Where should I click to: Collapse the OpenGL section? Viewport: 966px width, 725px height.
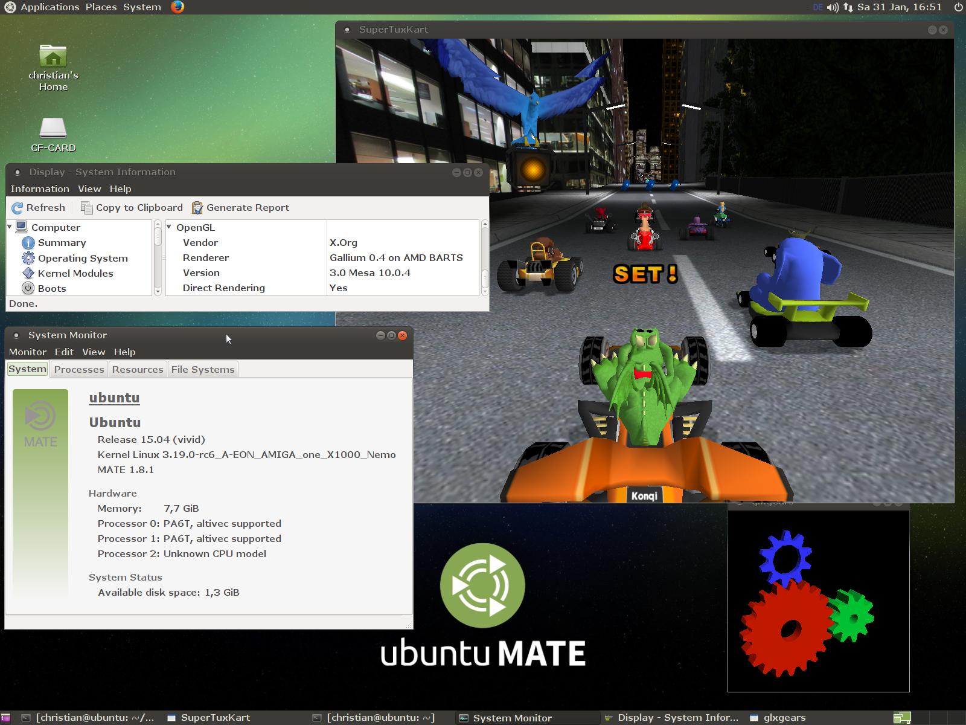[x=170, y=227]
